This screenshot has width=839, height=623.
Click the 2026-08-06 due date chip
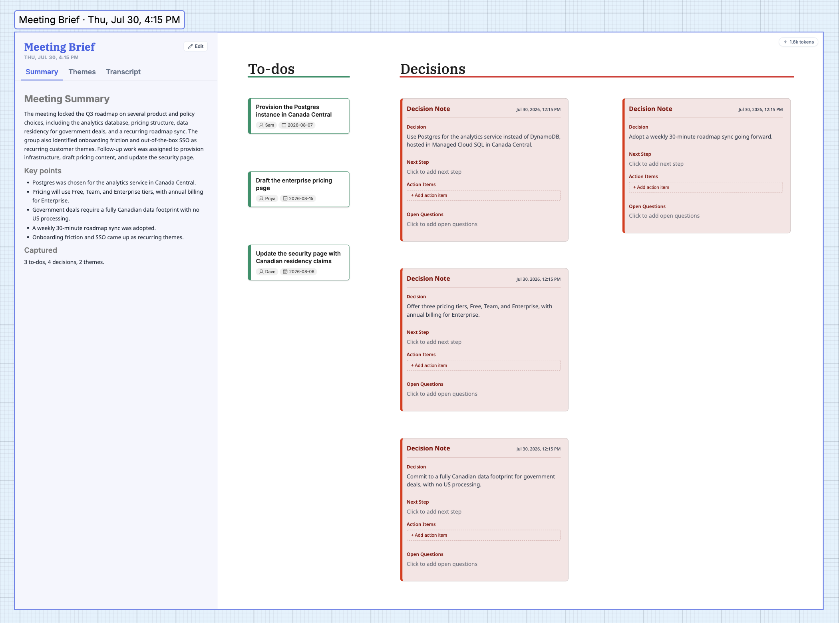(x=298, y=272)
